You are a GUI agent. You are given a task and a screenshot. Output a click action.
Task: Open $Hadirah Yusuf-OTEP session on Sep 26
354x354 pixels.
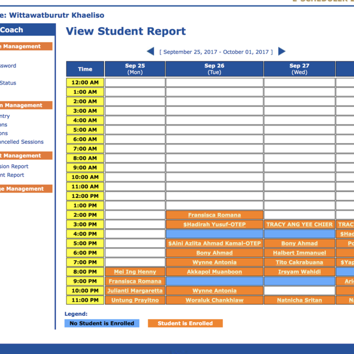[x=214, y=225]
